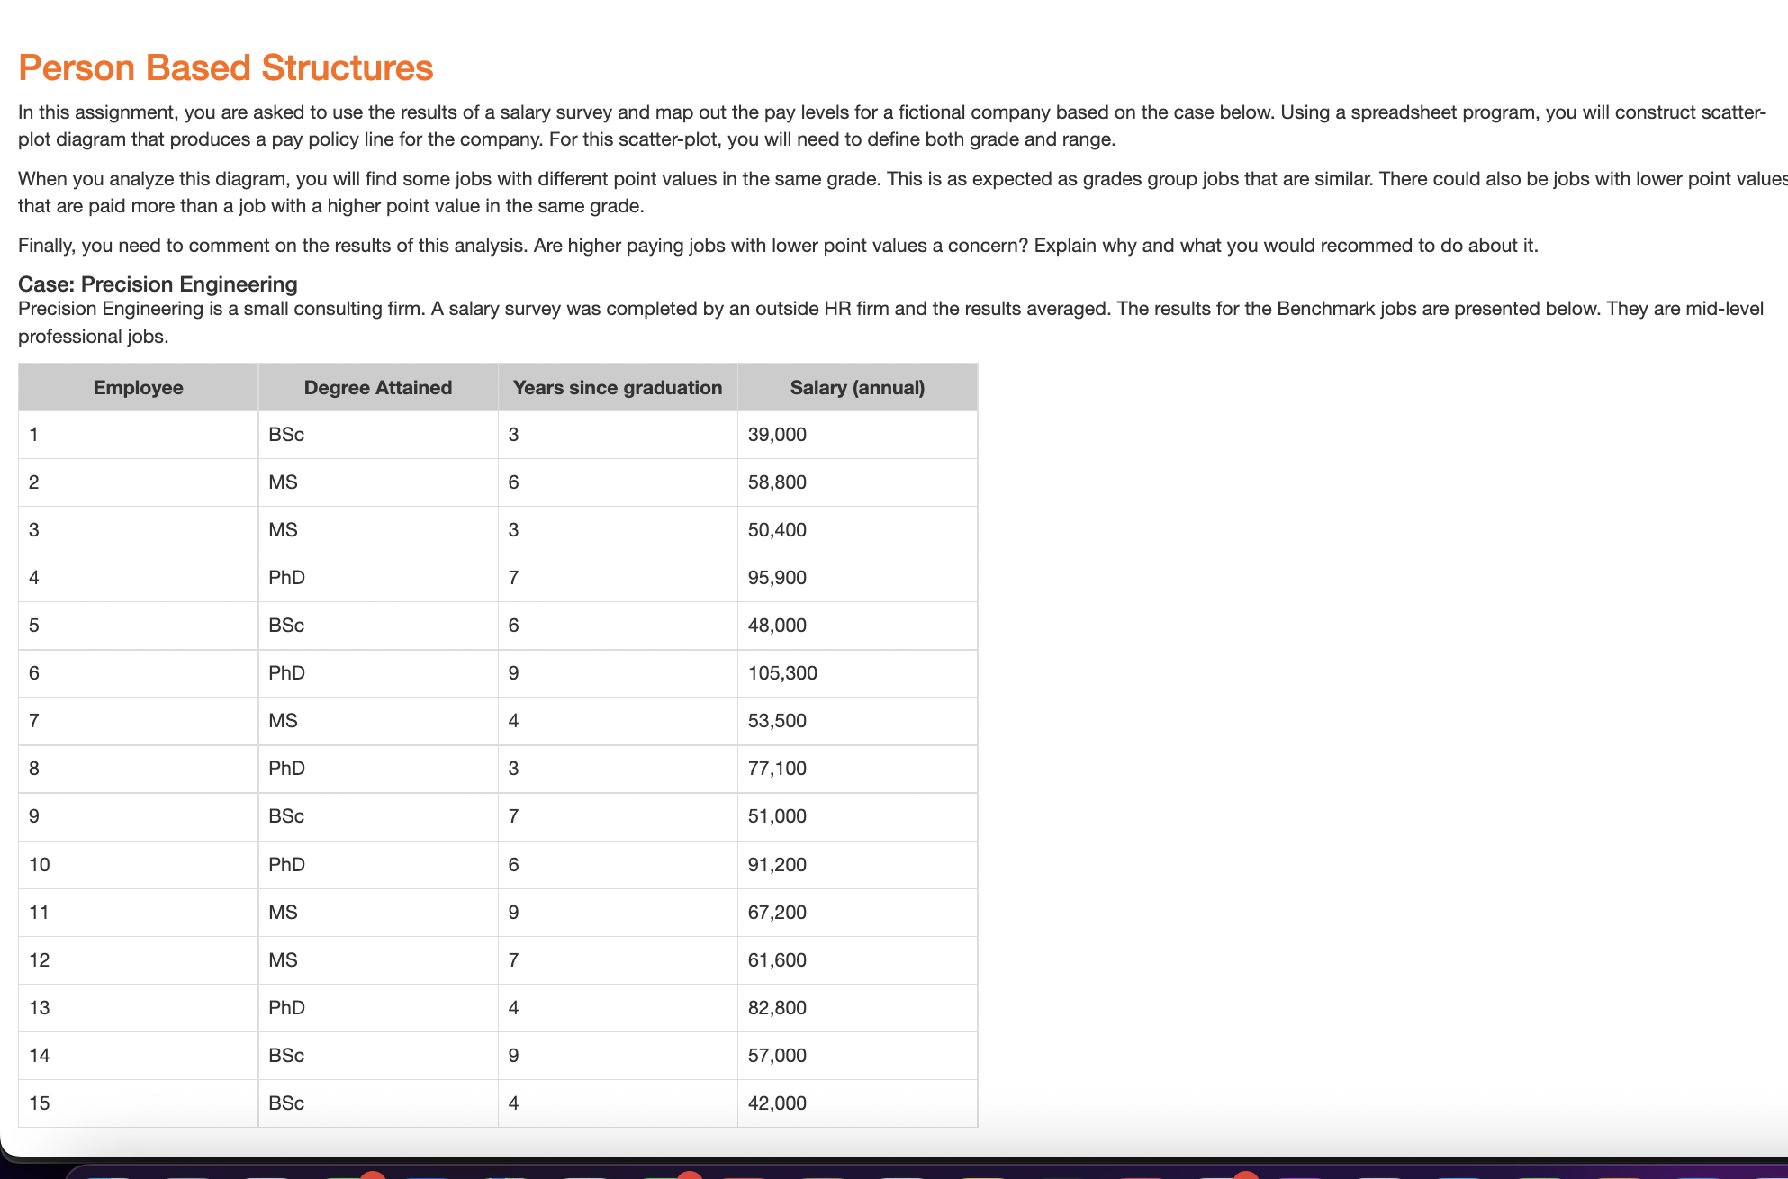Viewport: 1788px width, 1179px height.
Task: Select Employee 8's row number
Action: [34, 768]
